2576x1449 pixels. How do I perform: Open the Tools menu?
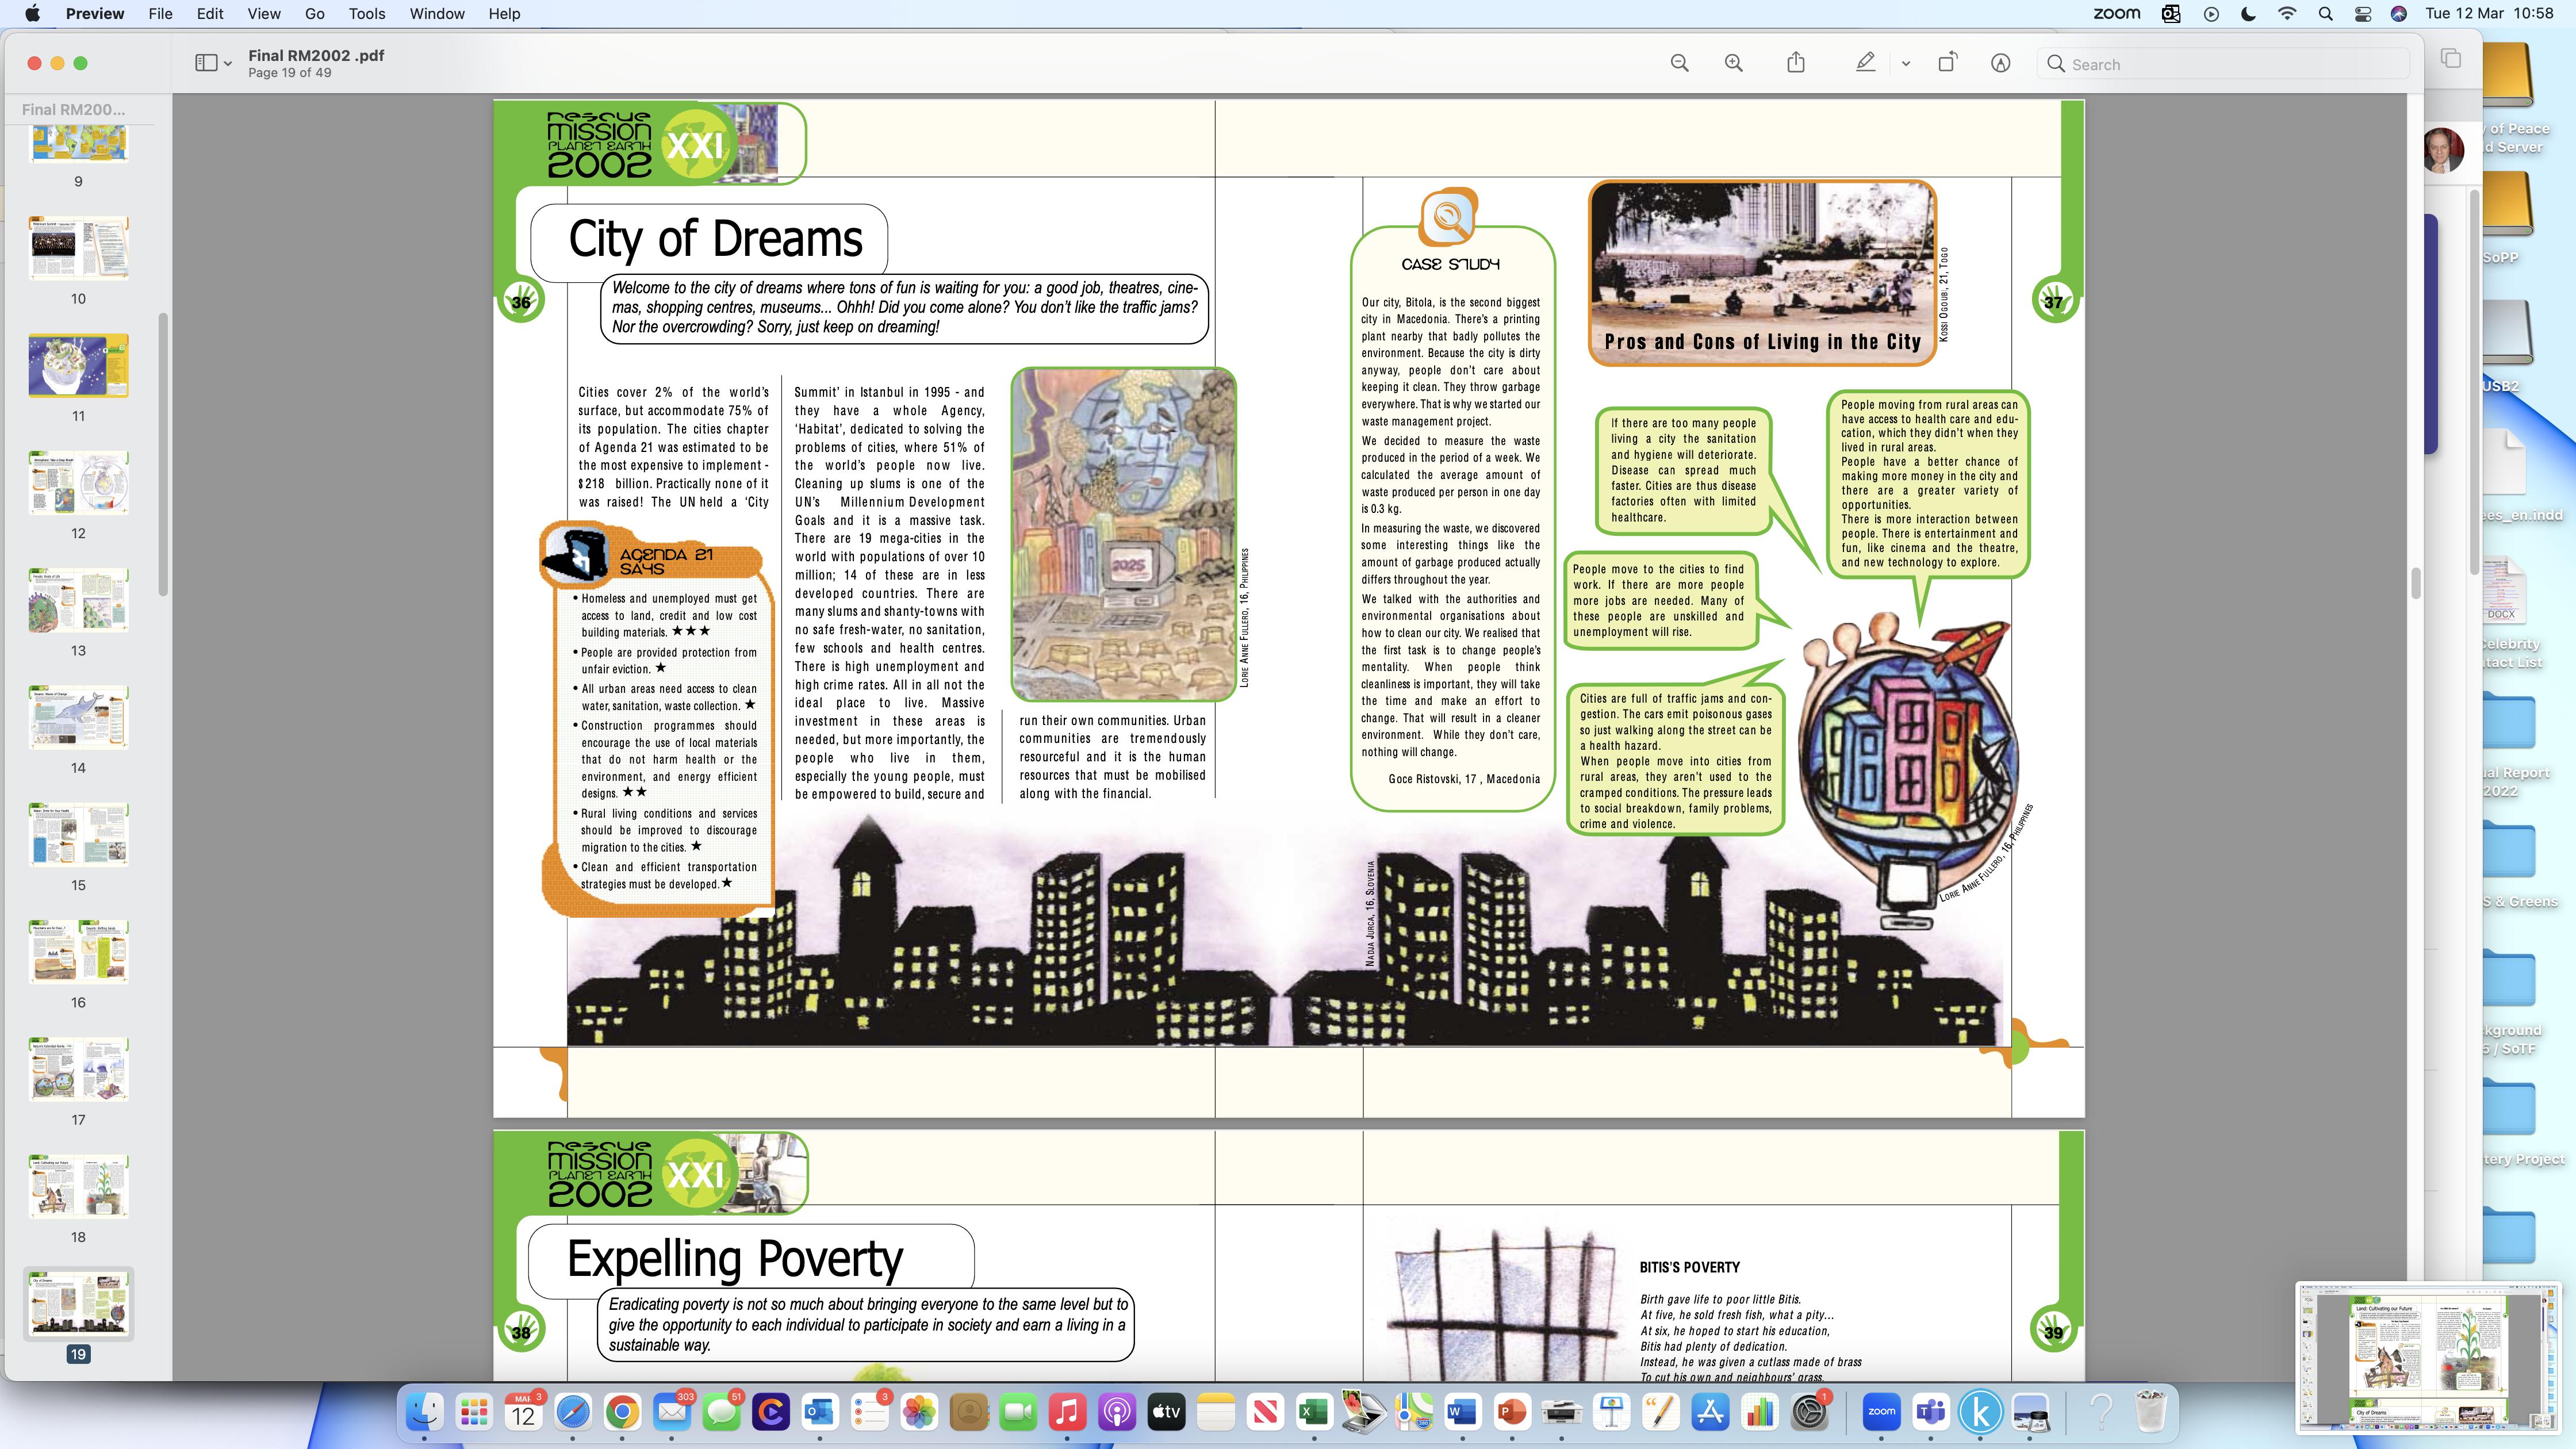pyautogui.click(x=366, y=14)
